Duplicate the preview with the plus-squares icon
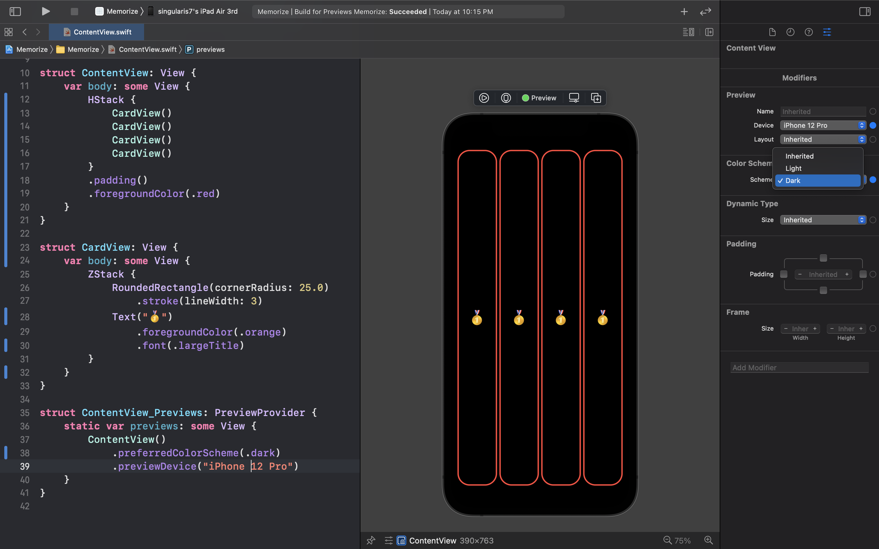The width and height of the screenshot is (879, 549). 596,98
